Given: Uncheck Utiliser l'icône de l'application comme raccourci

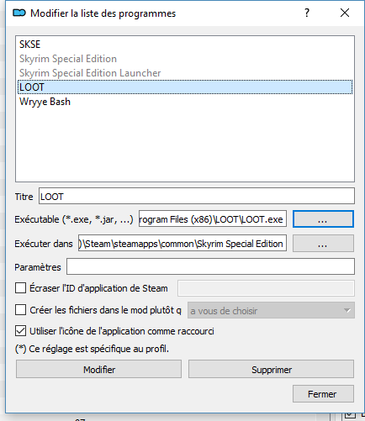Looking at the screenshot, I should pos(20,331).
